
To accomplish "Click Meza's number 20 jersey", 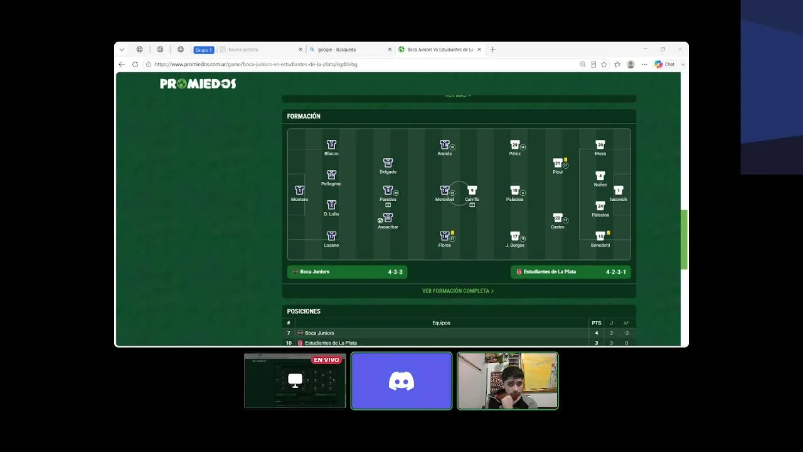I will [600, 145].
